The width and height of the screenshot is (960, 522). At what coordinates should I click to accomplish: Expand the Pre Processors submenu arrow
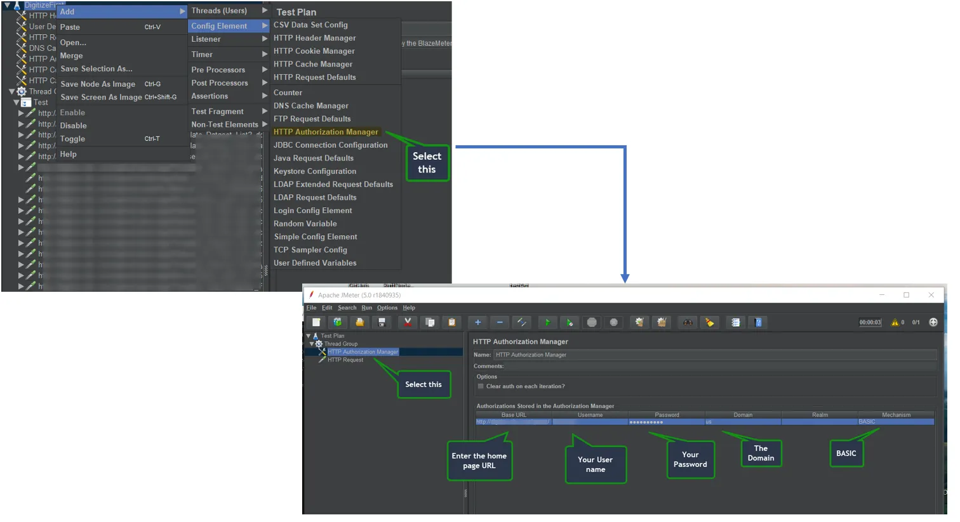[265, 70]
